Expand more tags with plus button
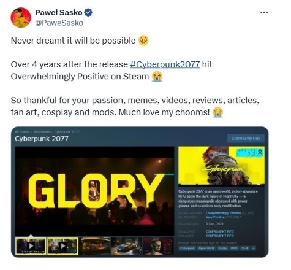The image size is (291, 270). pyautogui.click(x=253, y=249)
